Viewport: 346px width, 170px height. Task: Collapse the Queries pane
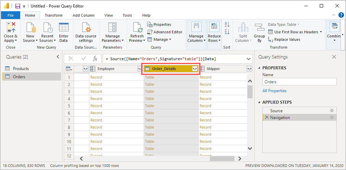(58, 57)
